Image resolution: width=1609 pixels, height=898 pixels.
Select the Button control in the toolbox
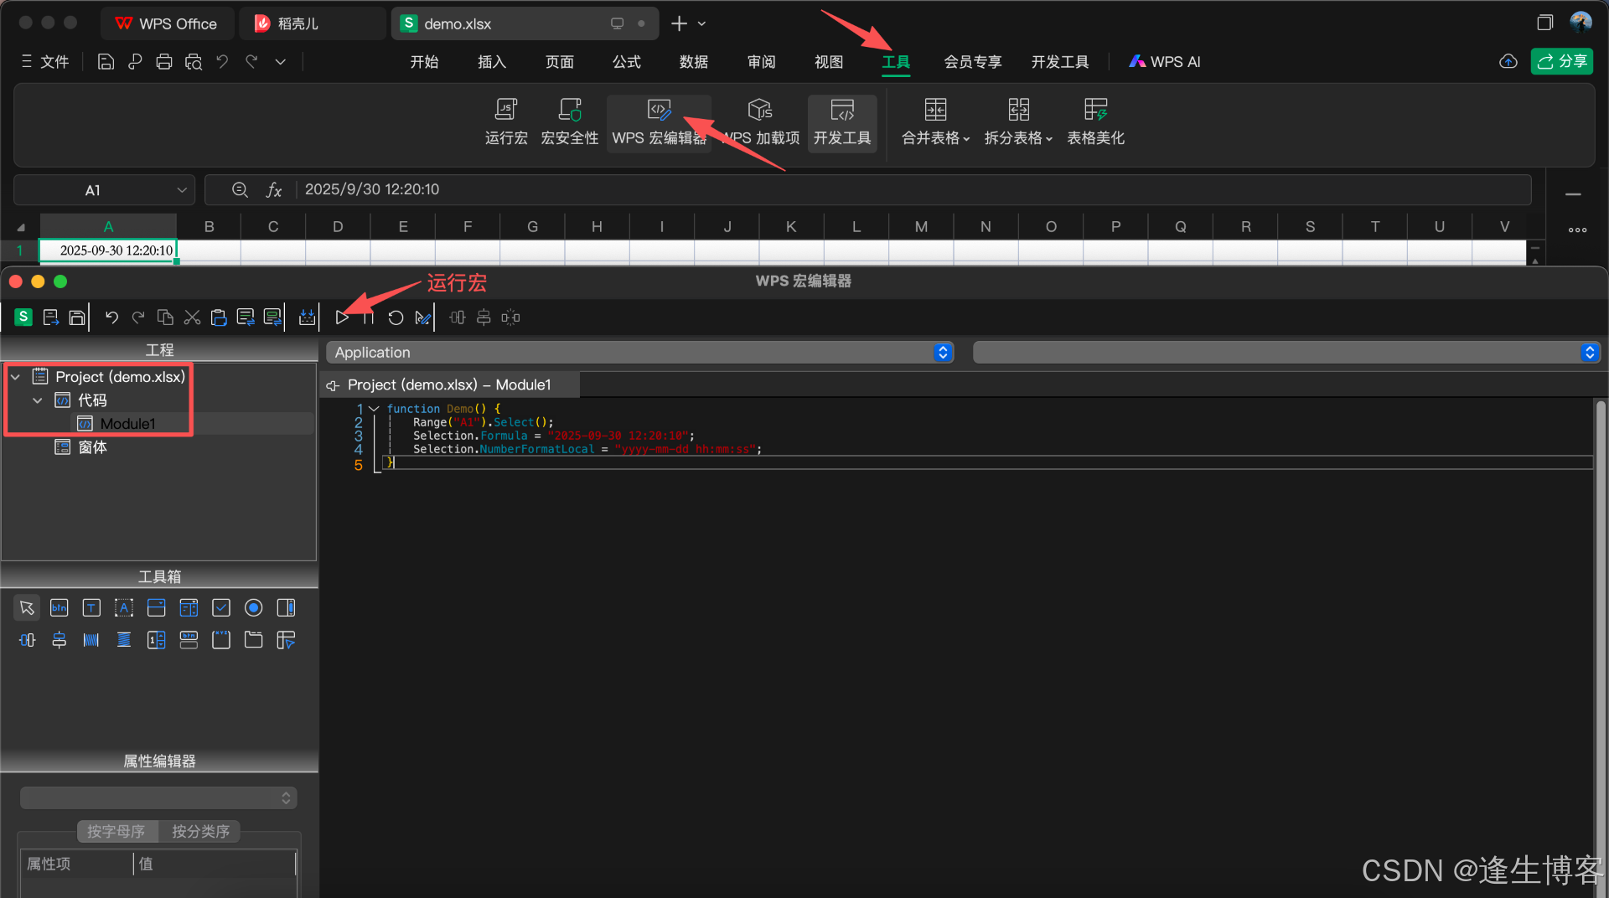click(x=59, y=607)
